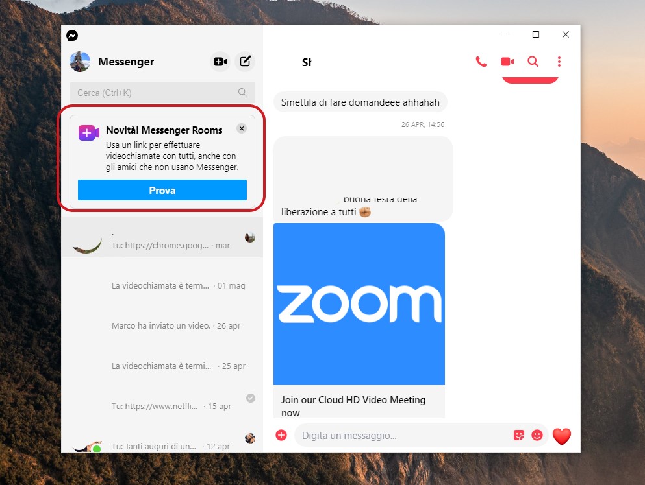Click the '26 APR, 14:56' timestamp
645x485 pixels.
[x=423, y=124]
